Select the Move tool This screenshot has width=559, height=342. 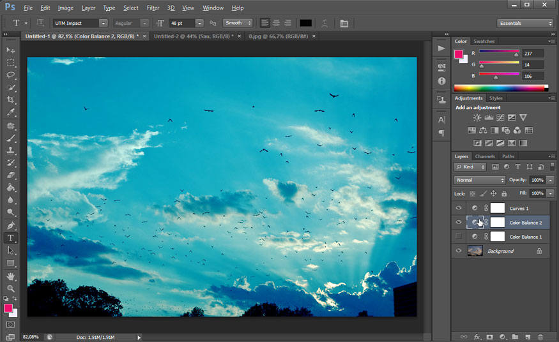11,50
